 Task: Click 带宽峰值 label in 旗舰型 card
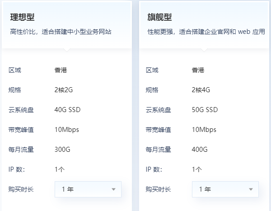(159, 130)
